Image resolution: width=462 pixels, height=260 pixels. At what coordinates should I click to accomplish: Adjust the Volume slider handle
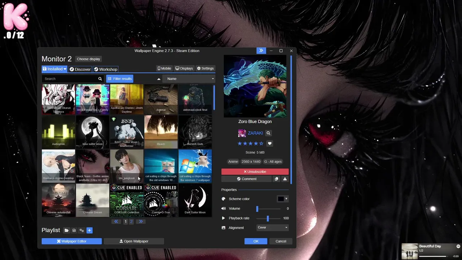(257, 209)
